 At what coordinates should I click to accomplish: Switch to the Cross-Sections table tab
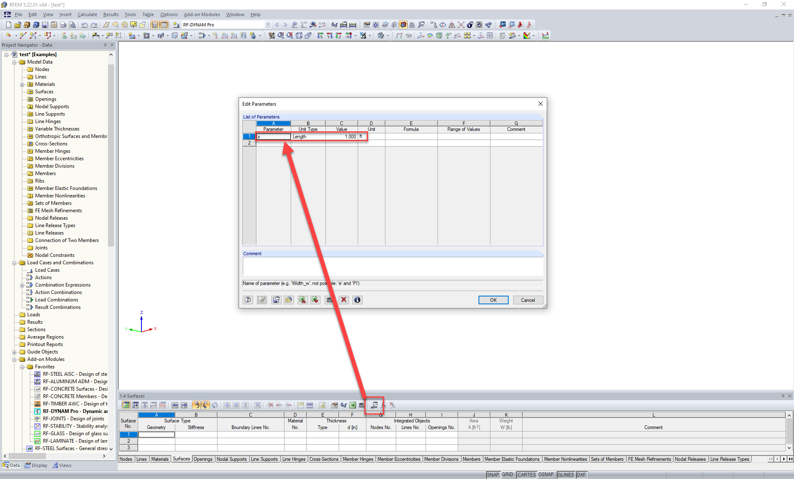click(x=324, y=459)
